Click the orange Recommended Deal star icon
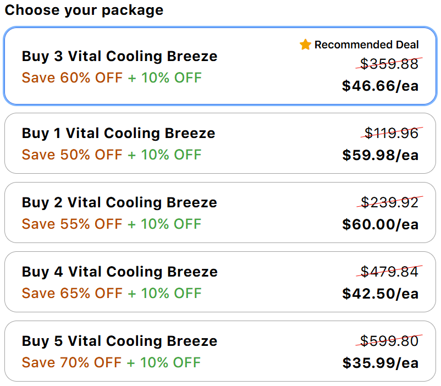 pyautogui.click(x=305, y=45)
